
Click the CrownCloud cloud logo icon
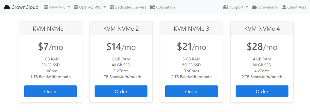(x=7, y=7)
